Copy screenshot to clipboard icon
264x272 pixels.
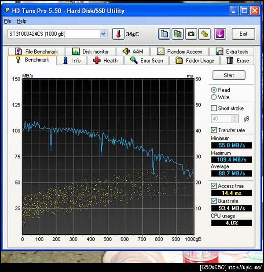click(x=178, y=34)
